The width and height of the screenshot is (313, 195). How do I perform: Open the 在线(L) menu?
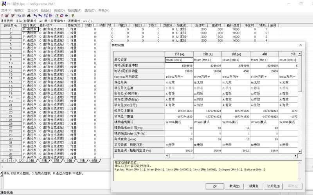[x=46, y=11]
